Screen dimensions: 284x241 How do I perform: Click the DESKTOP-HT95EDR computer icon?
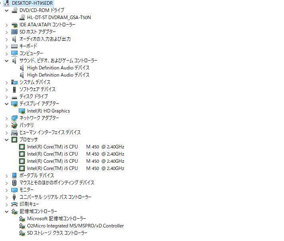(7, 3)
